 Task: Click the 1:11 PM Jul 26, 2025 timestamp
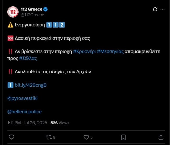[27, 123]
